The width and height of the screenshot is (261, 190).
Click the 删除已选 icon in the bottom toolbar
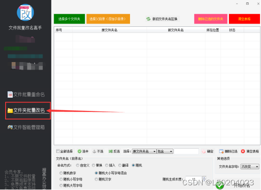(x=221, y=151)
